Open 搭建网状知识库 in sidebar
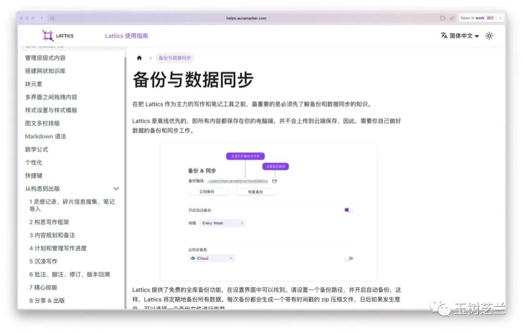 [46, 71]
